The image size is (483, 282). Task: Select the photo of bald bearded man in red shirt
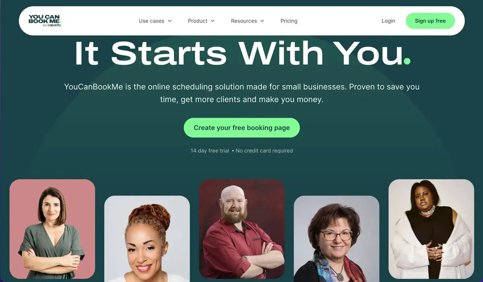click(x=242, y=229)
